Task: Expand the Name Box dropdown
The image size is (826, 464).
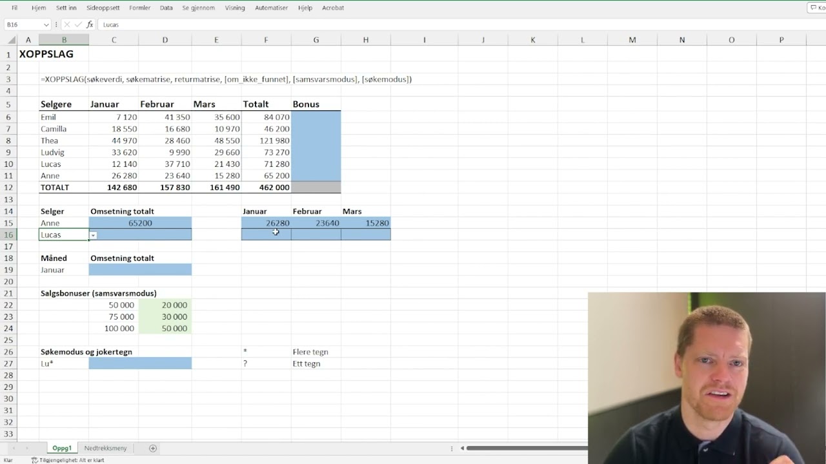Action: click(46, 24)
